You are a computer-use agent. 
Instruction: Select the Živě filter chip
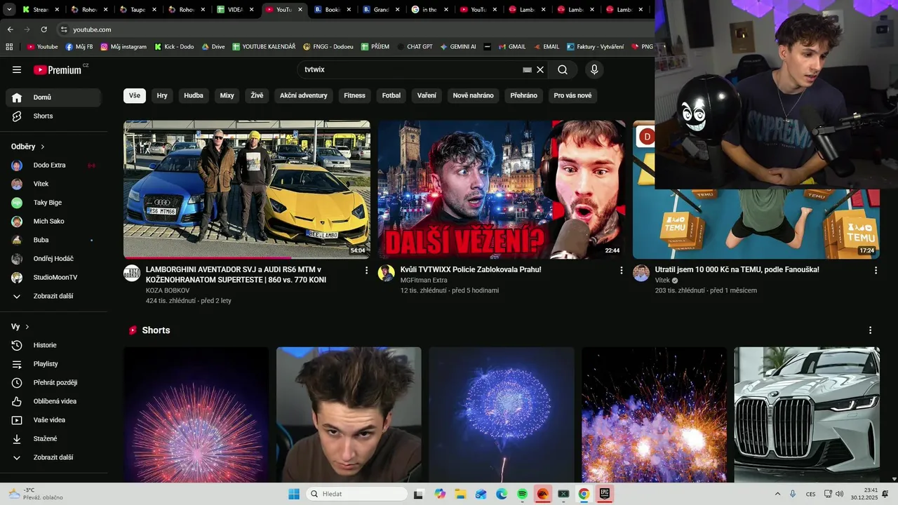coord(257,95)
